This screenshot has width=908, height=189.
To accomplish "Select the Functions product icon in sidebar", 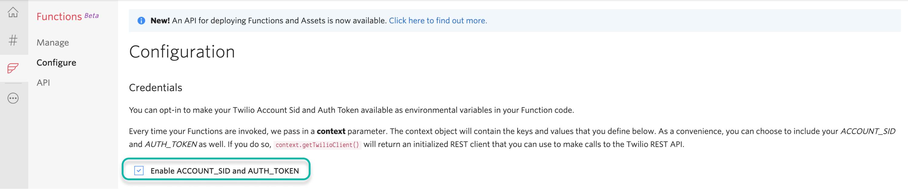I will coord(13,68).
